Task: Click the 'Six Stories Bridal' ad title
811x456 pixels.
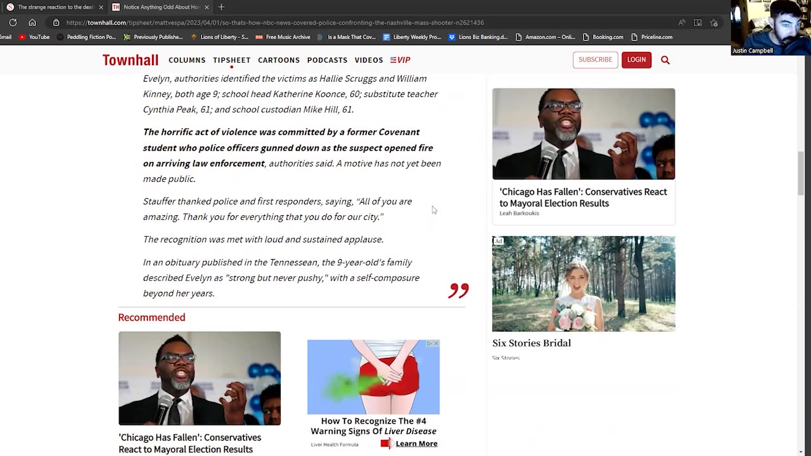Action: (x=532, y=343)
